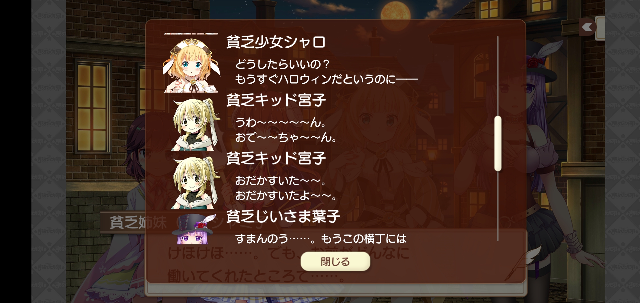This screenshot has width=640, height=303.
Task: Click the log scrollbar thumb
Action: pyautogui.click(x=498, y=143)
